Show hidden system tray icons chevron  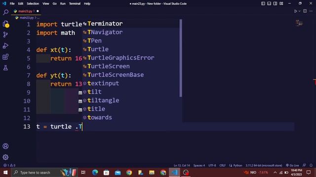point(275,173)
